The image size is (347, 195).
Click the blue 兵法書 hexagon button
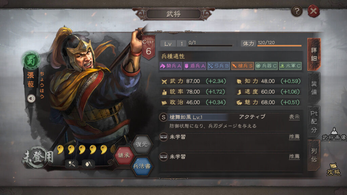coord(142,166)
